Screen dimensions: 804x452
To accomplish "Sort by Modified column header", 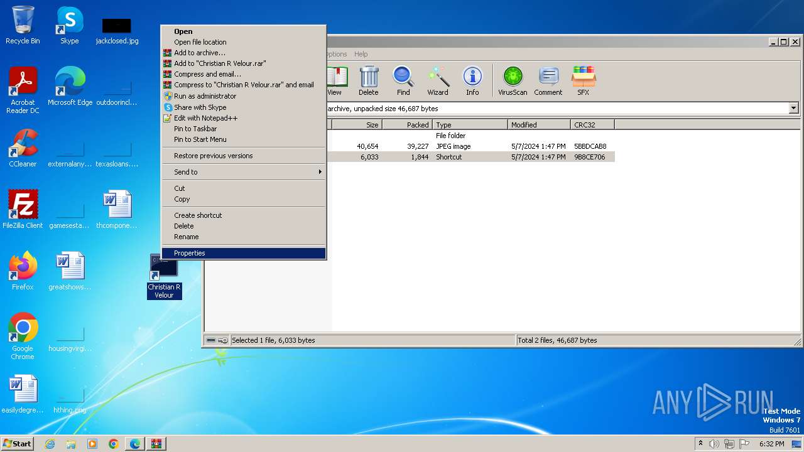I will pos(539,125).
